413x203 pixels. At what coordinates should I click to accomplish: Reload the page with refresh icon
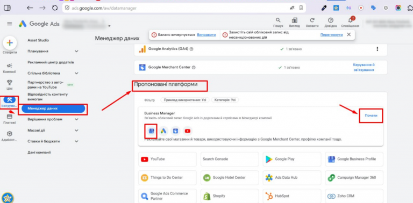click(55, 8)
